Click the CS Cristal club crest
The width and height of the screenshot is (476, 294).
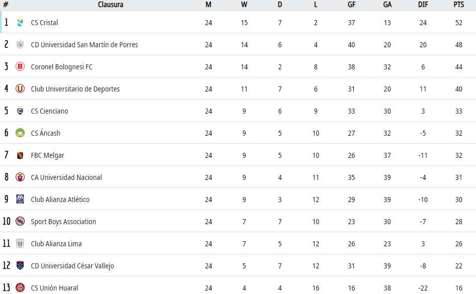tap(20, 23)
